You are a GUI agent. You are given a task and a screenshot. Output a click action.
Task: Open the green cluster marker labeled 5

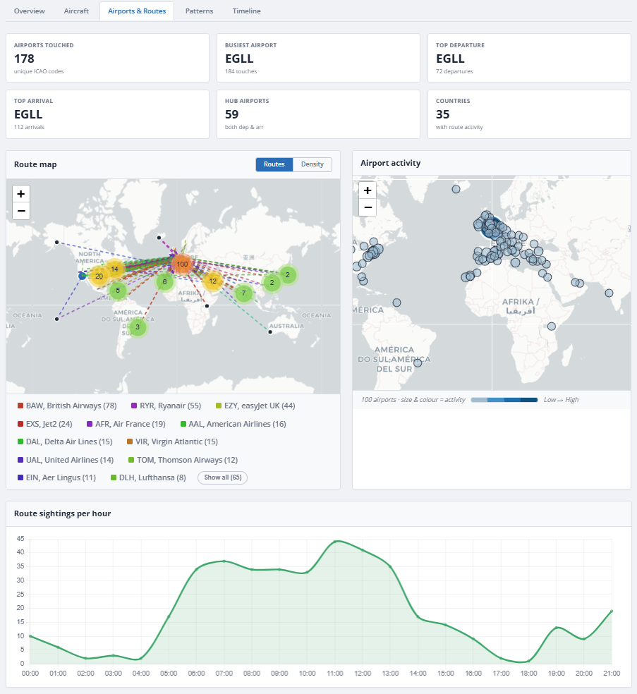point(118,291)
